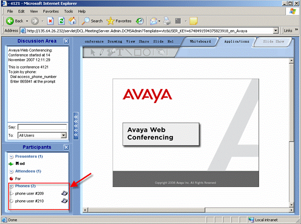
Task: Collapse the Attendees (1) group
Action: point(11,171)
